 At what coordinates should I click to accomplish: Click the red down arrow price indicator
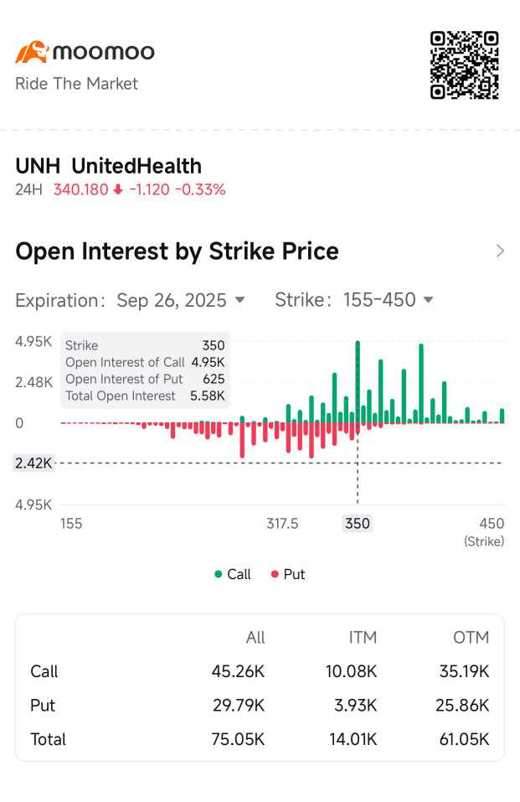[x=118, y=189]
